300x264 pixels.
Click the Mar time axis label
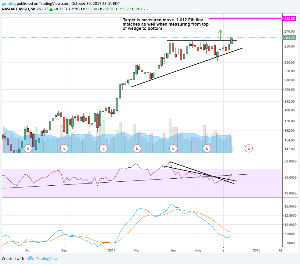[x=136, y=250]
